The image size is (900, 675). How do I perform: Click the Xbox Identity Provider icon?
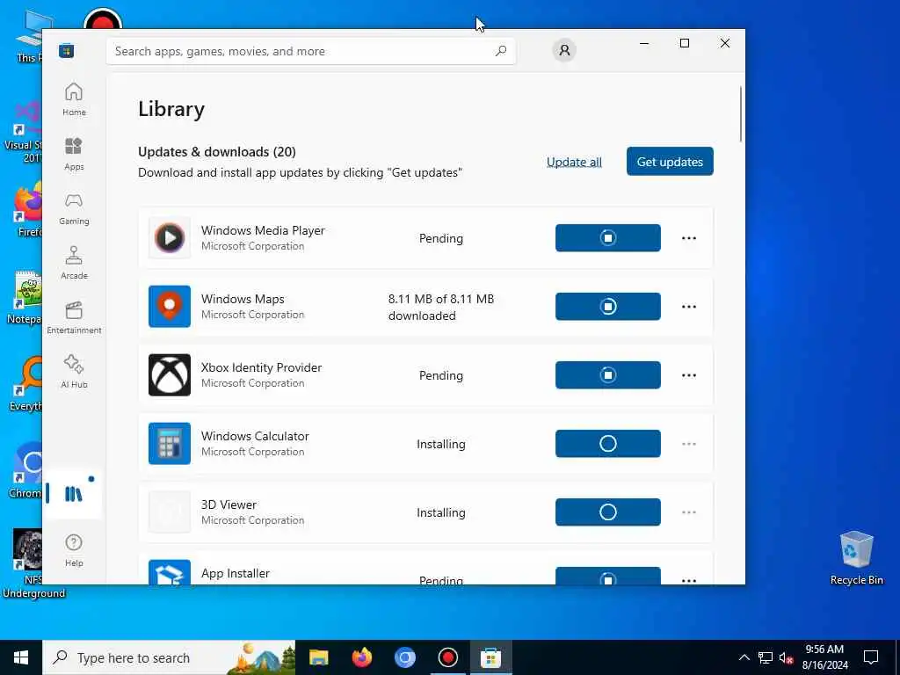point(170,374)
